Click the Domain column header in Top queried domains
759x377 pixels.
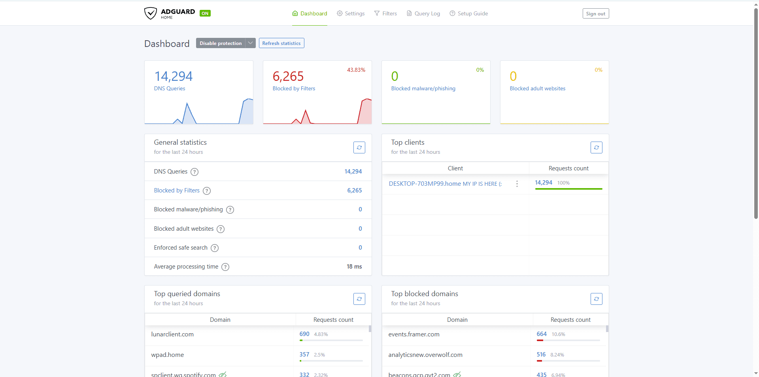[x=220, y=320]
